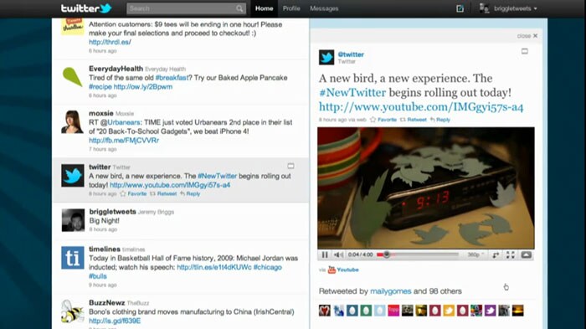Viewport: 586px width, 329px height.
Task: Open mailygomes retweeter profile link
Action: pyautogui.click(x=391, y=291)
